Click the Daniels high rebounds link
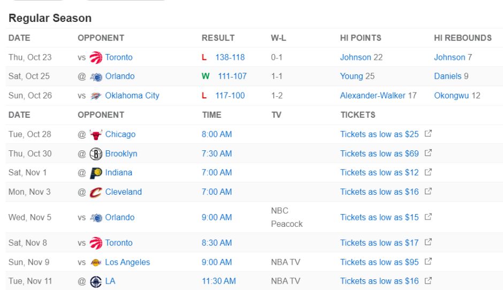Image resolution: width=503 pixels, height=290 pixels. (x=447, y=77)
